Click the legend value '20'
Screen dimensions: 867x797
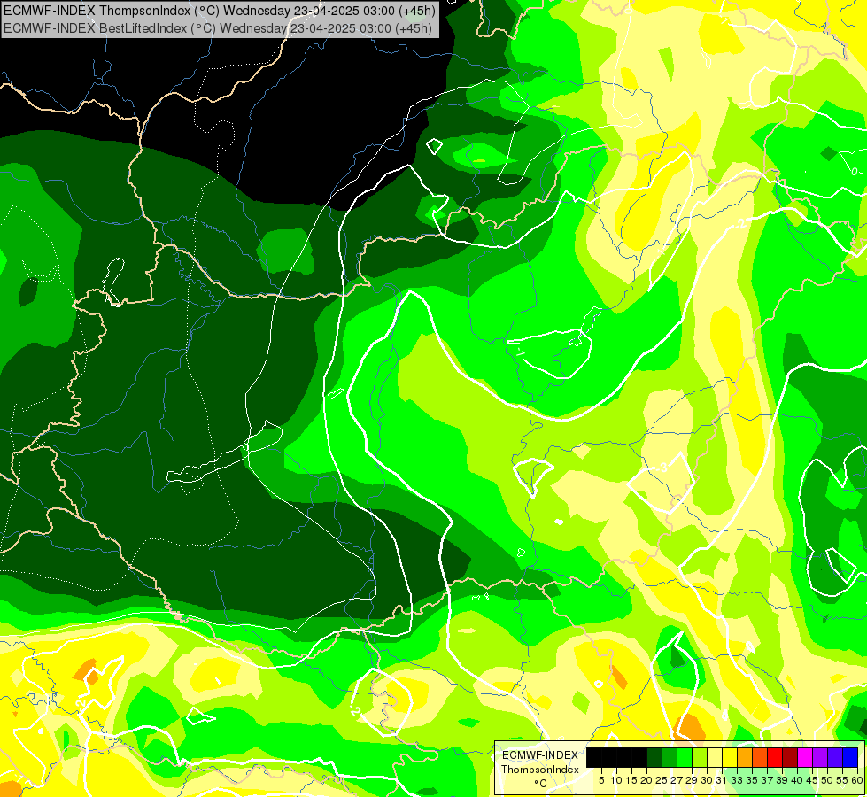coord(647,780)
